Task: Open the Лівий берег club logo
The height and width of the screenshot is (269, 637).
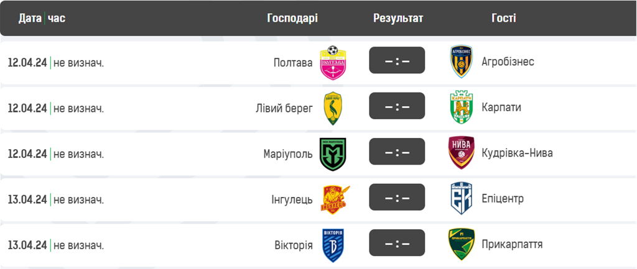Action: 333,108
